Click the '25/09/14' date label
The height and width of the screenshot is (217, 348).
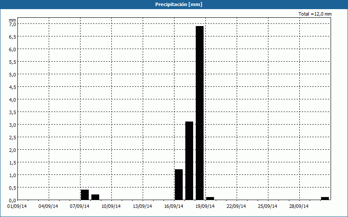268,206
